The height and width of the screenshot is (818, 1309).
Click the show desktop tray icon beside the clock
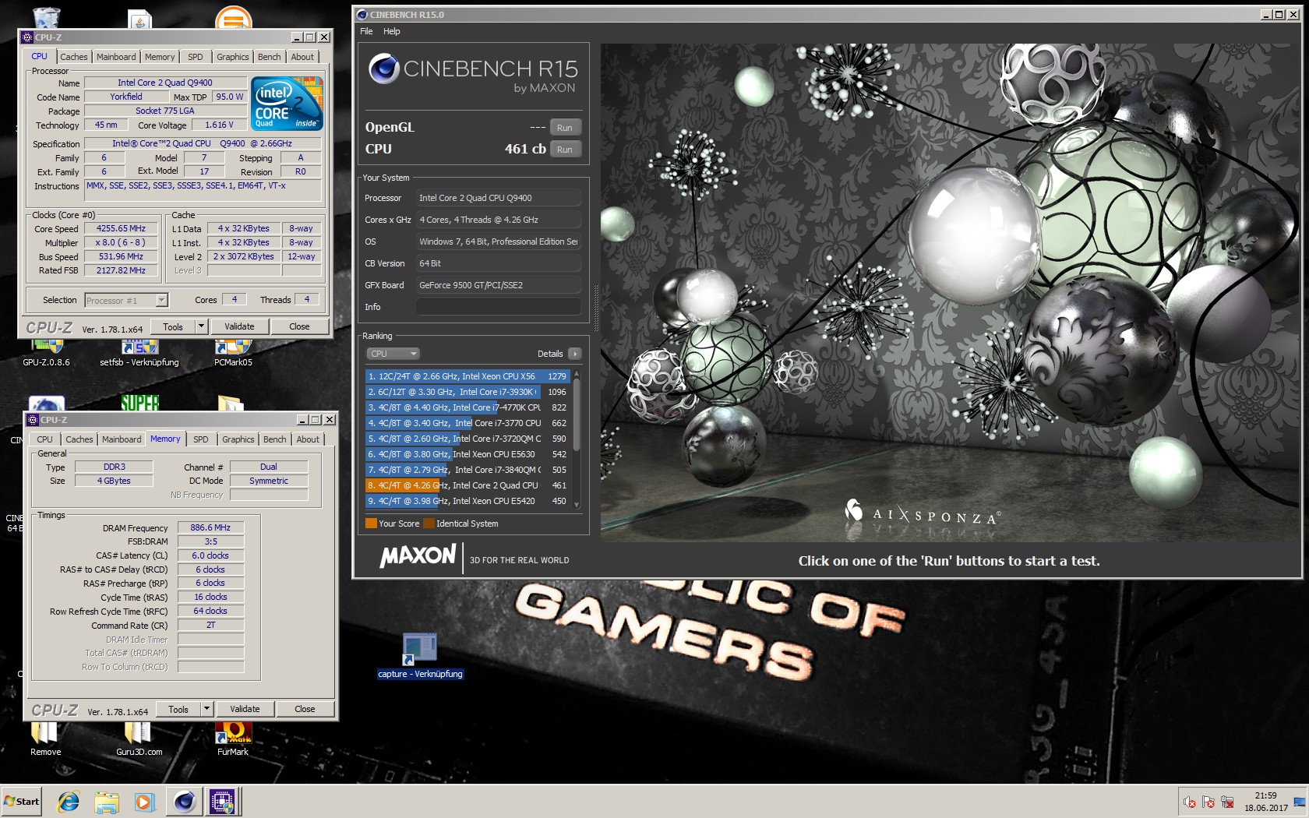pyautogui.click(x=1299, y=802)
